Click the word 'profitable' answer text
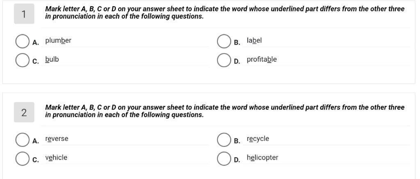The height and width of the screenshot is (179, 420). [262, 59]
